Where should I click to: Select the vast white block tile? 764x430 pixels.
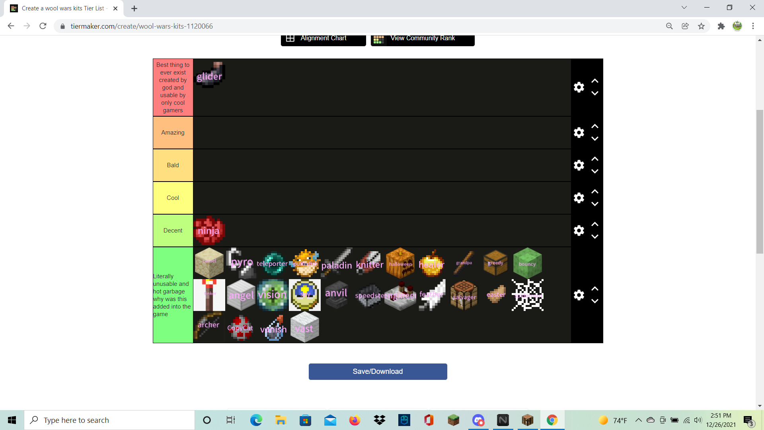pyautogui.click(x=305, y=327)
